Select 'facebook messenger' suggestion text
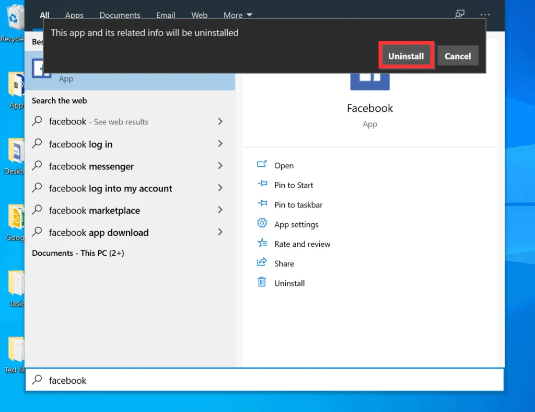This screenshot has height=412, width=535. (91, 166)
